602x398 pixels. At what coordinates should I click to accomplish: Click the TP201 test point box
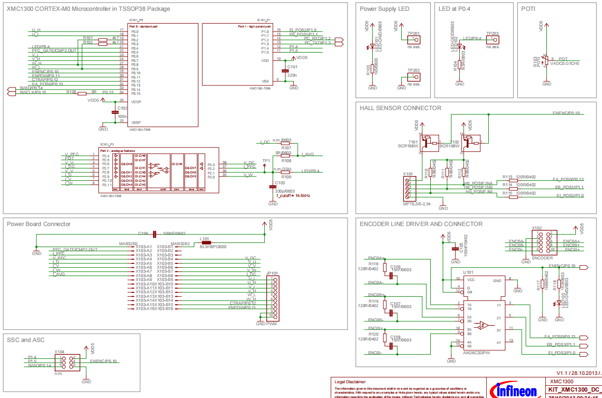coord(413,39)
